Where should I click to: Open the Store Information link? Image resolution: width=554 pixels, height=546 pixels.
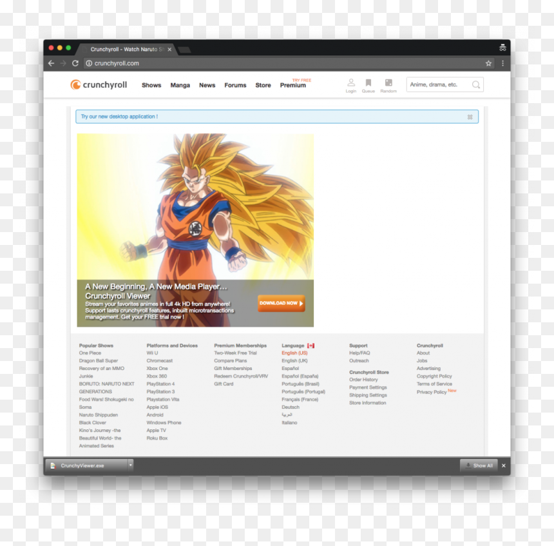[368, 403]
